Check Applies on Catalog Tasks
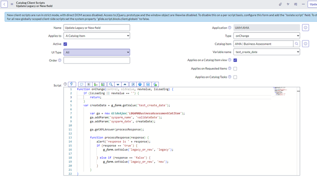The width and height of the screenshot is (317, 180). (x=235, y=77)
